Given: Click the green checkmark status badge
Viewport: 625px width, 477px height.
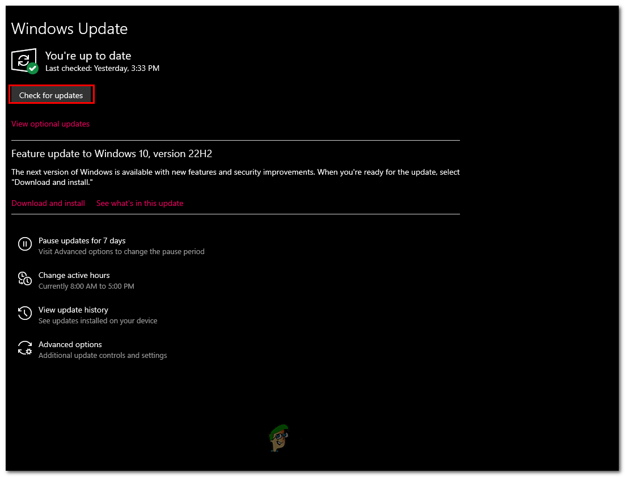Looking at the screenshot, I should pos(32,69).
